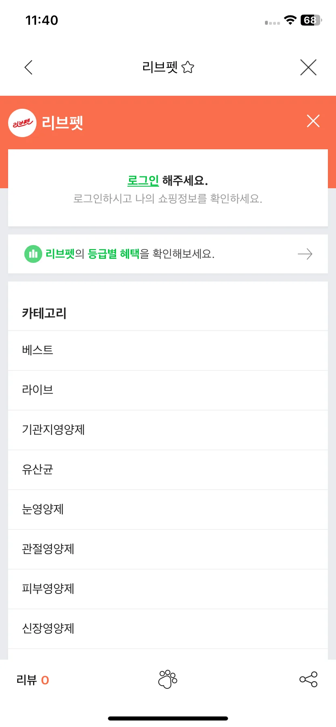Select the 베스트 category
This screenshot has width=336, height=727.
[168, 351]
